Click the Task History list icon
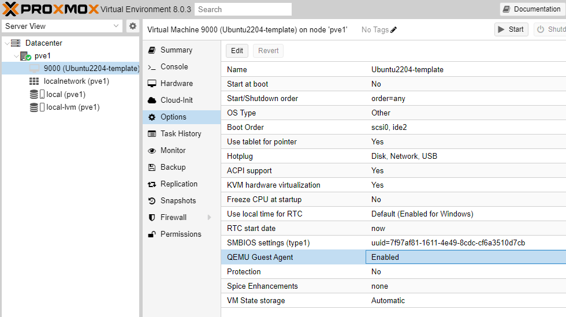 click(152, 133)
